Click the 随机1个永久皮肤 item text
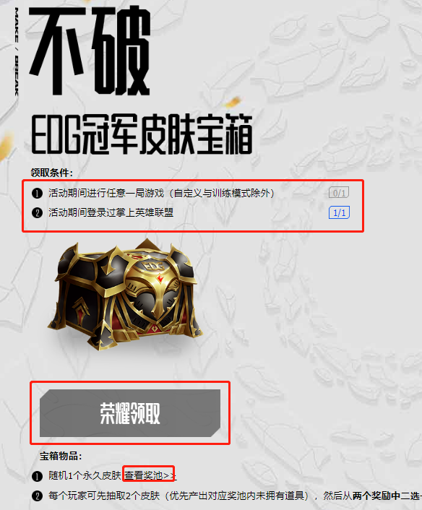 85,475
